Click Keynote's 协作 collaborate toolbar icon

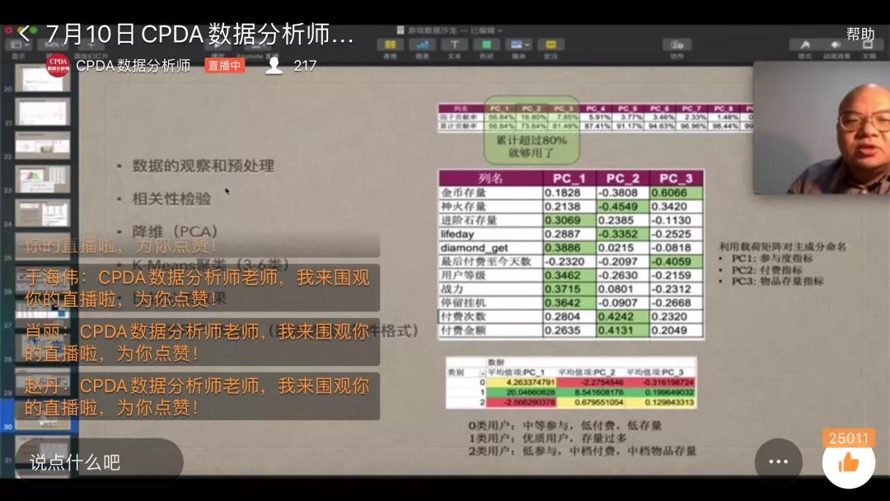point(677,44)
